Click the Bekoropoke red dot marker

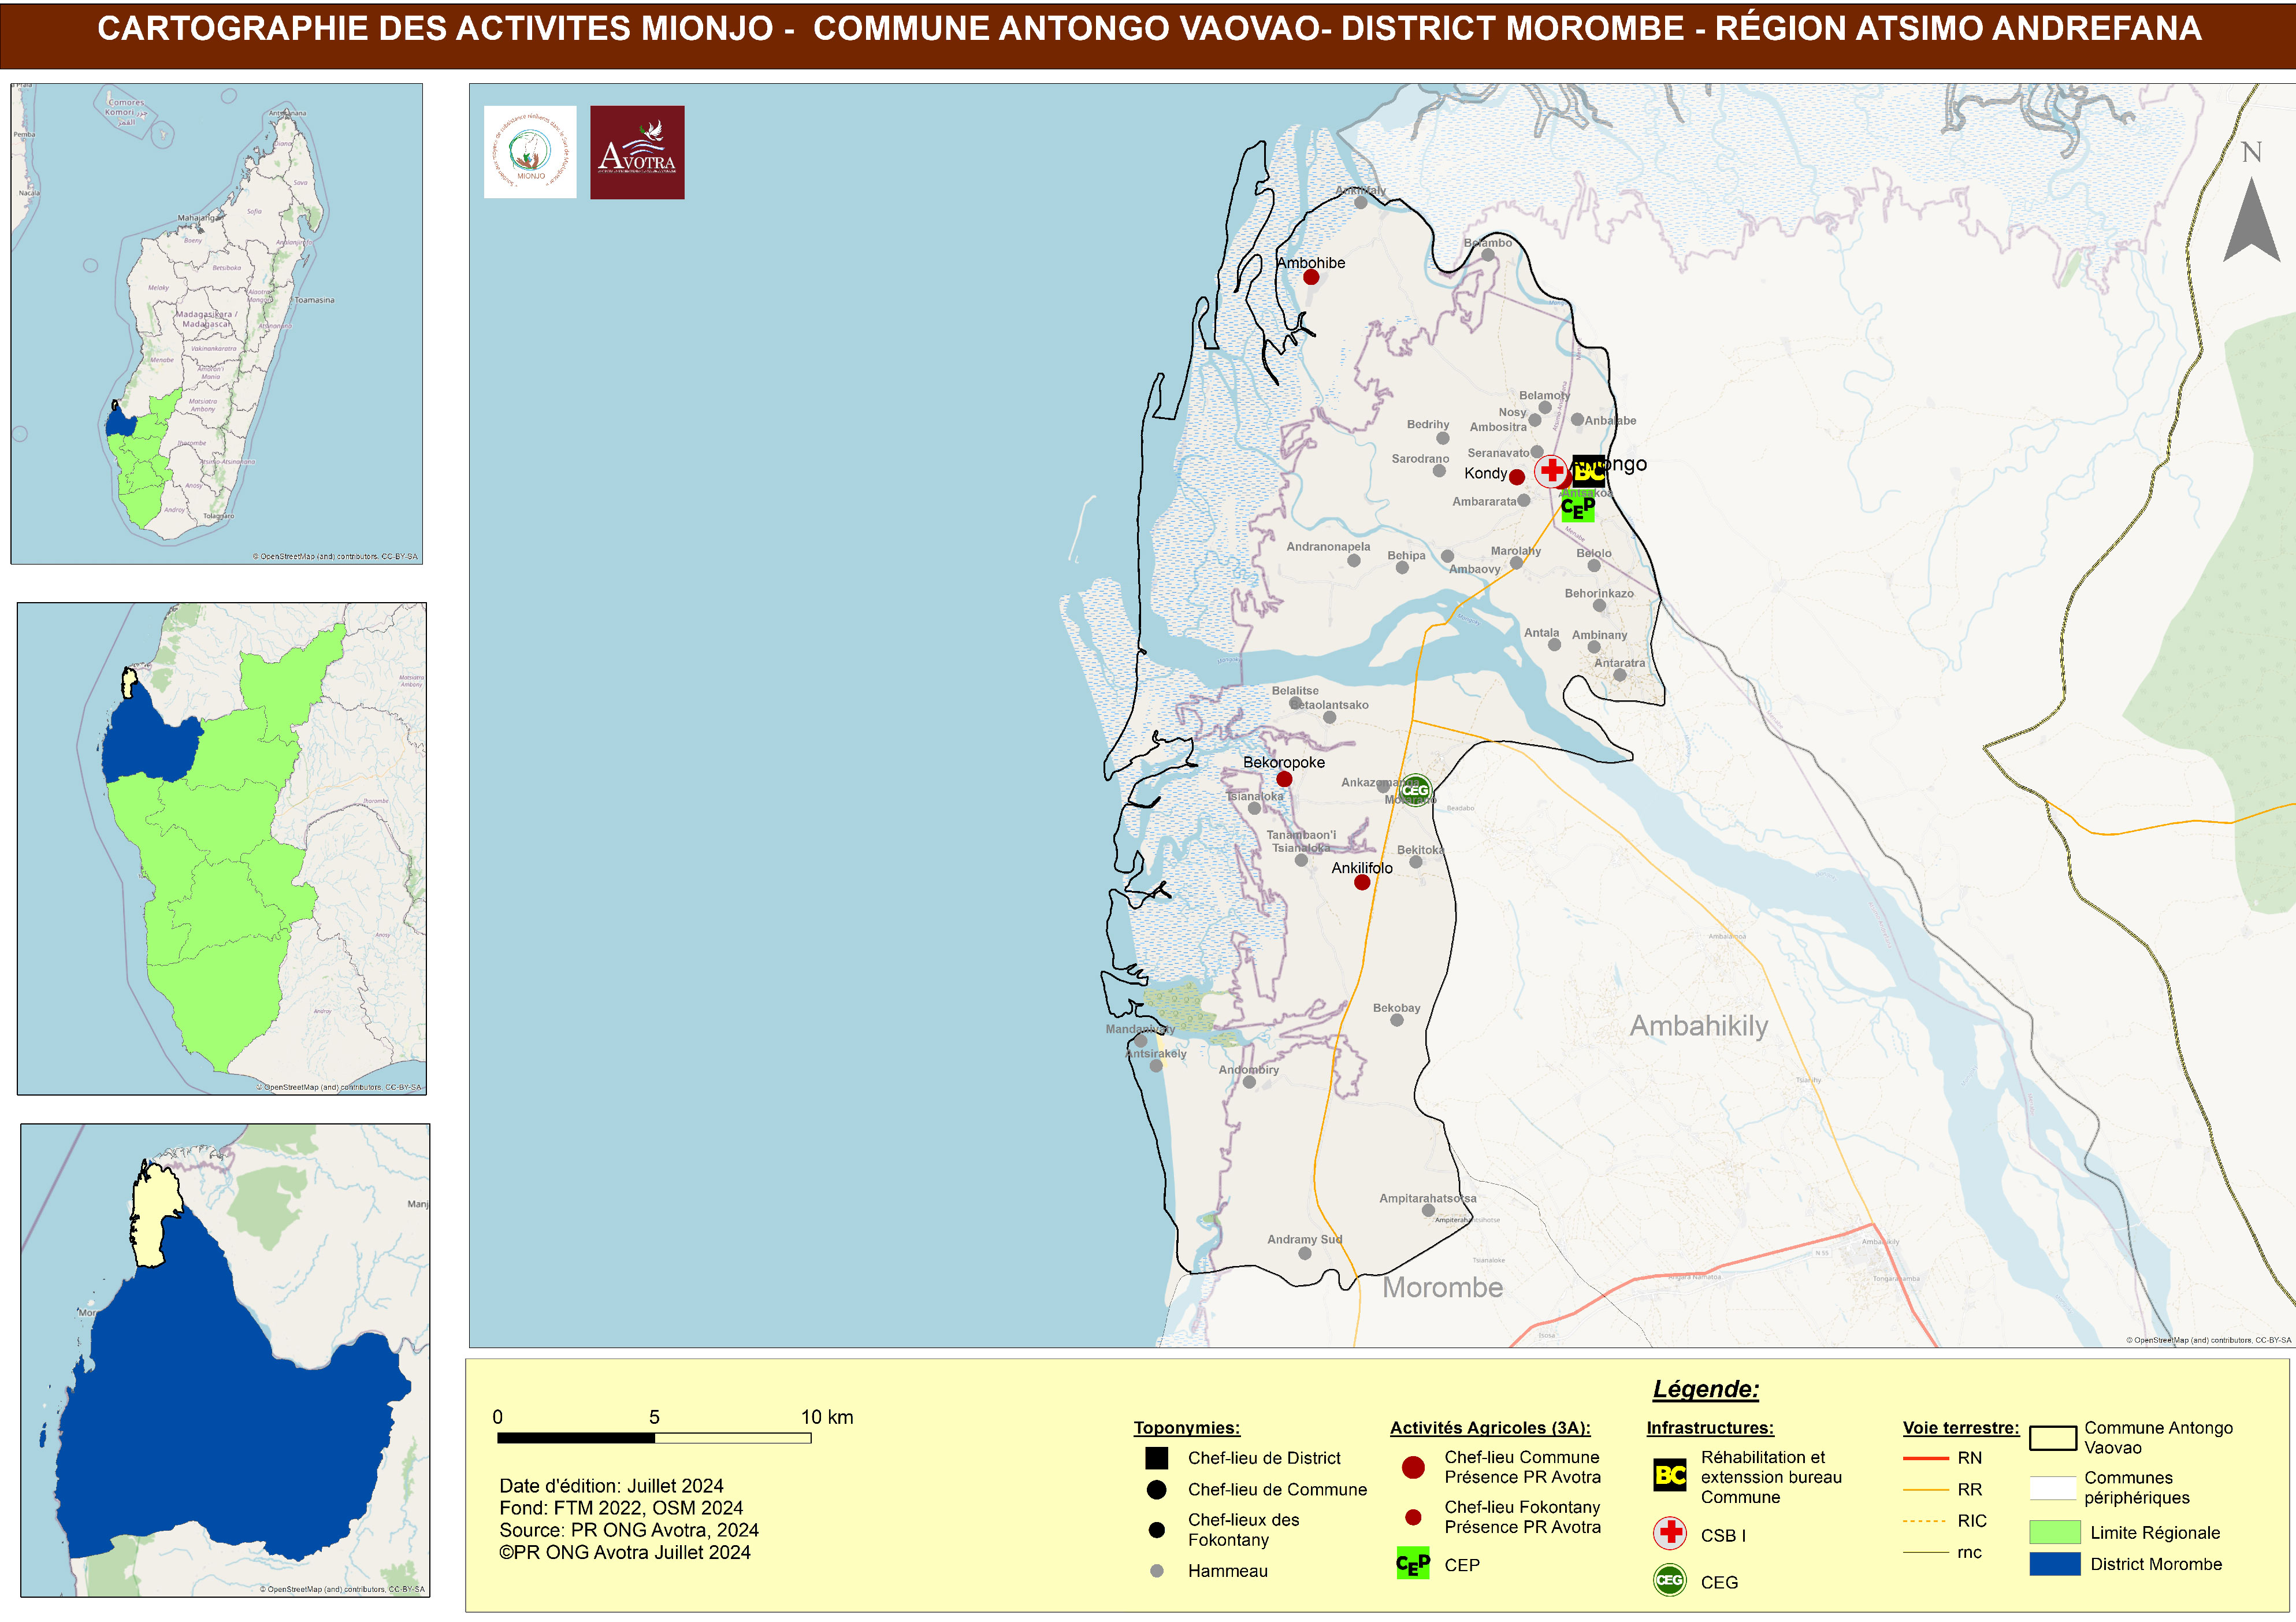pos(1284,779)
